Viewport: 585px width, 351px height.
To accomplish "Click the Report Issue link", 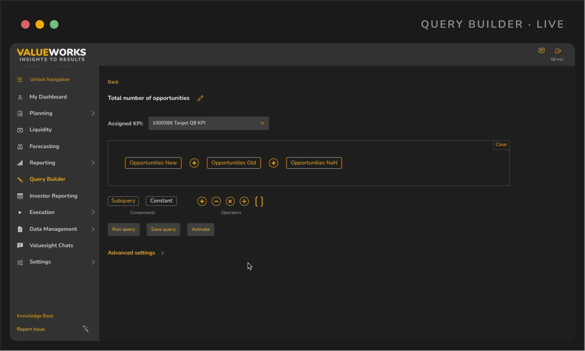I will pyautogui.click(x=31, y=329).
